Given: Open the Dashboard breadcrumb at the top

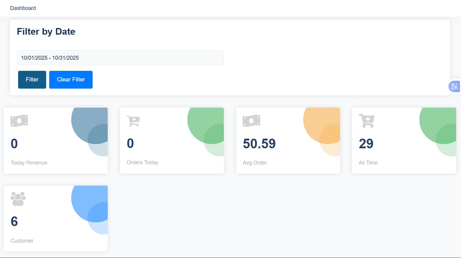Looking at the screenshot, I should point(23,8).
